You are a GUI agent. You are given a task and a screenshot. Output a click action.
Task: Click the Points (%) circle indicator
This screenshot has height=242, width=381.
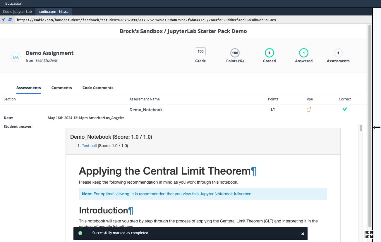coord(235,53)
